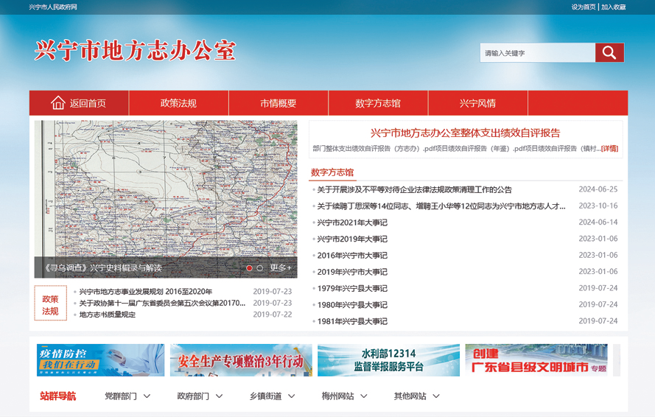Open the 政策法规 menu item

point(179,103)
